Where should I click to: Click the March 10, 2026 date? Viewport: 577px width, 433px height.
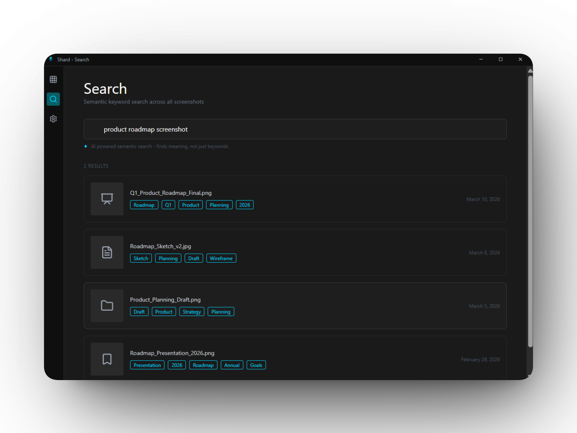483,199
